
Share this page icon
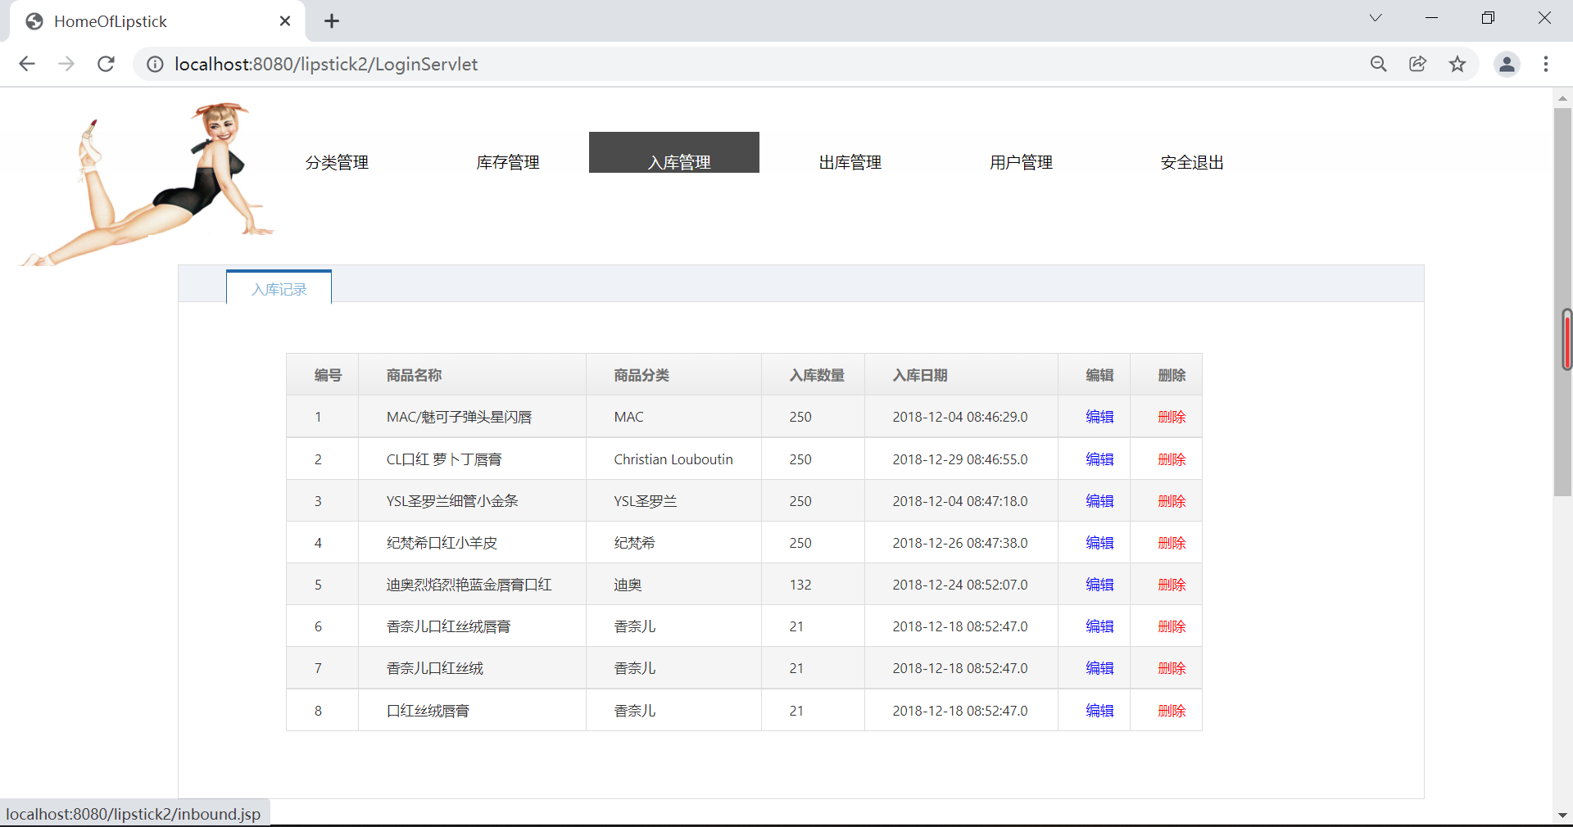click(1417, 64)
